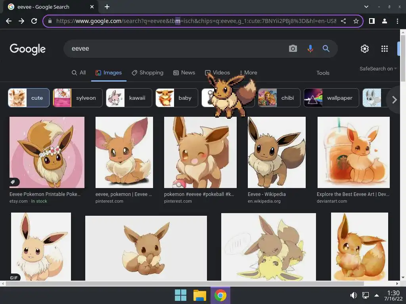Open the SafeSearch on dropdown

[378, 69]
